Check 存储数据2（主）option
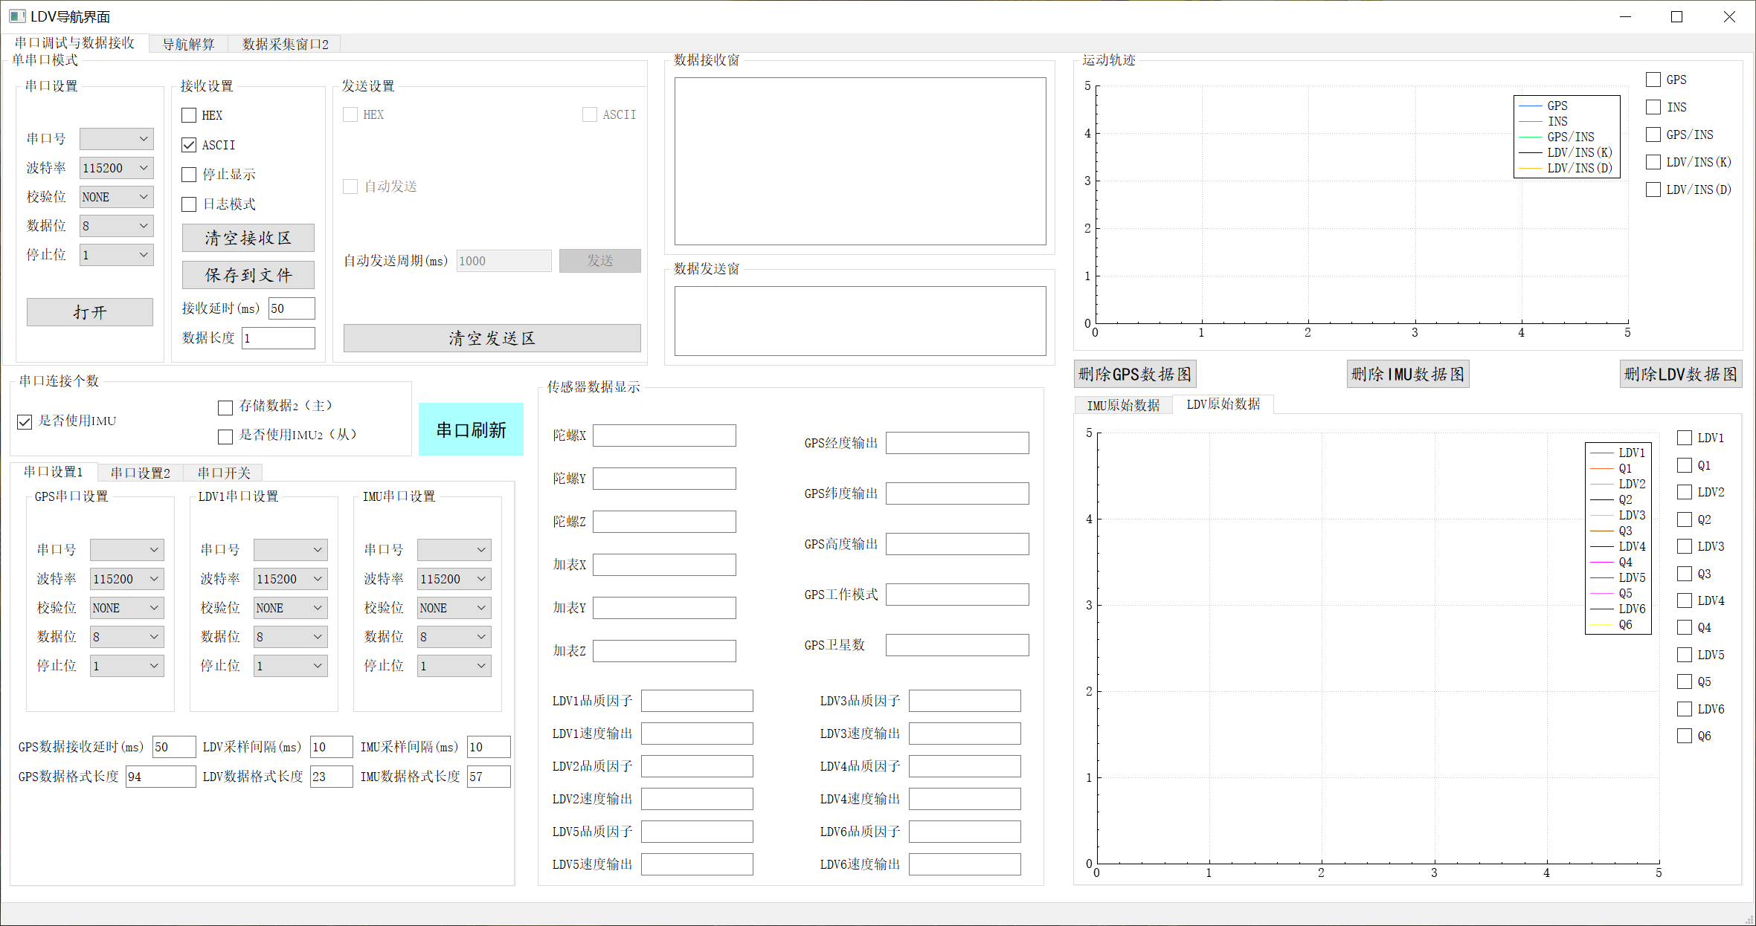This screenshot has width=1756, height=926. [x=225, y=407]
